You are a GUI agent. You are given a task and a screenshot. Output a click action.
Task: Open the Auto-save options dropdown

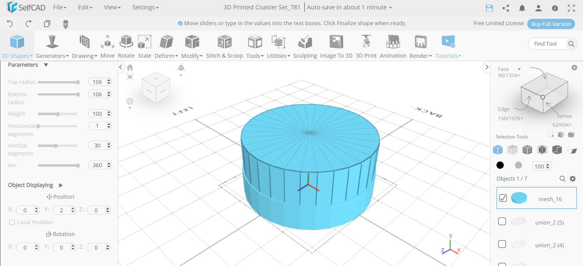(x=349, y=7)
